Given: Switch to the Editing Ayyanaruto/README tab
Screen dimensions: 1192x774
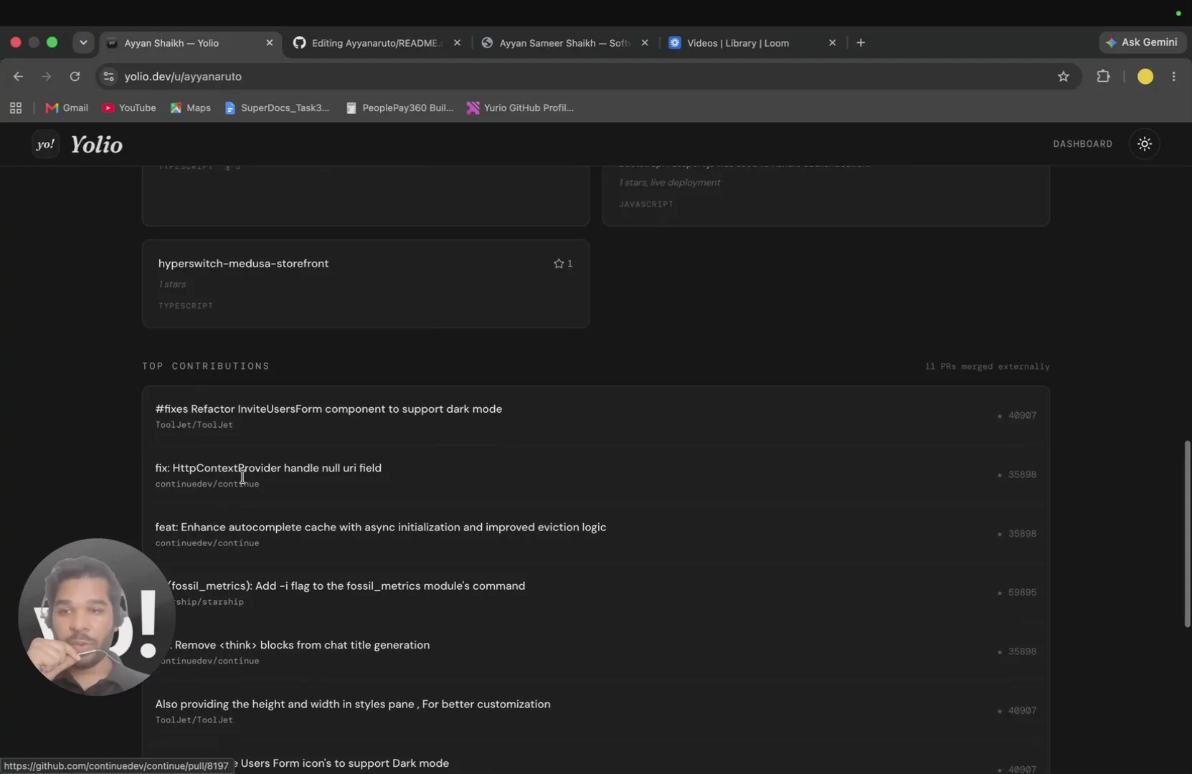Looking at the screenshot, I should pyautogui.click(x=376, y=43).
